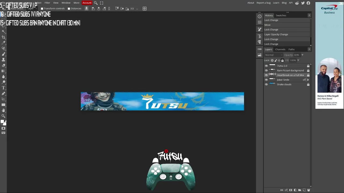
Task: Hide the Heartbreak on a Full Moon layer
Action: pos(266,75)
